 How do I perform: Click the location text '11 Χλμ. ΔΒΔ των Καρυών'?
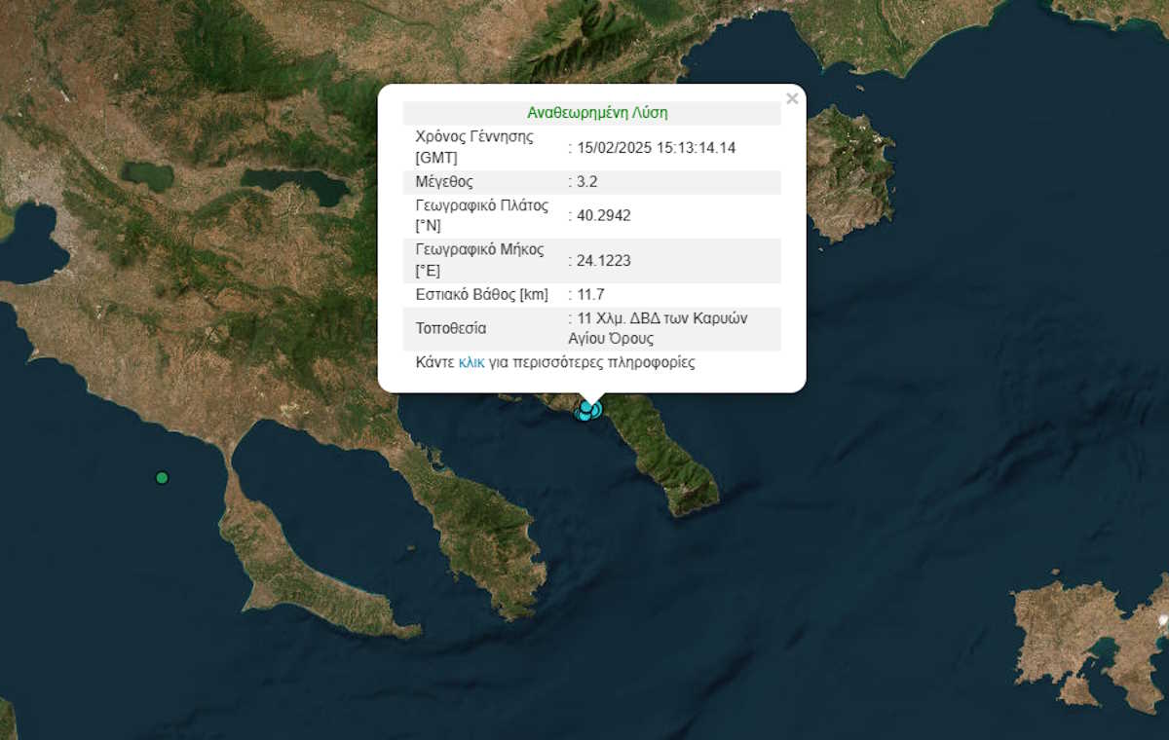[x=661, y=317]
